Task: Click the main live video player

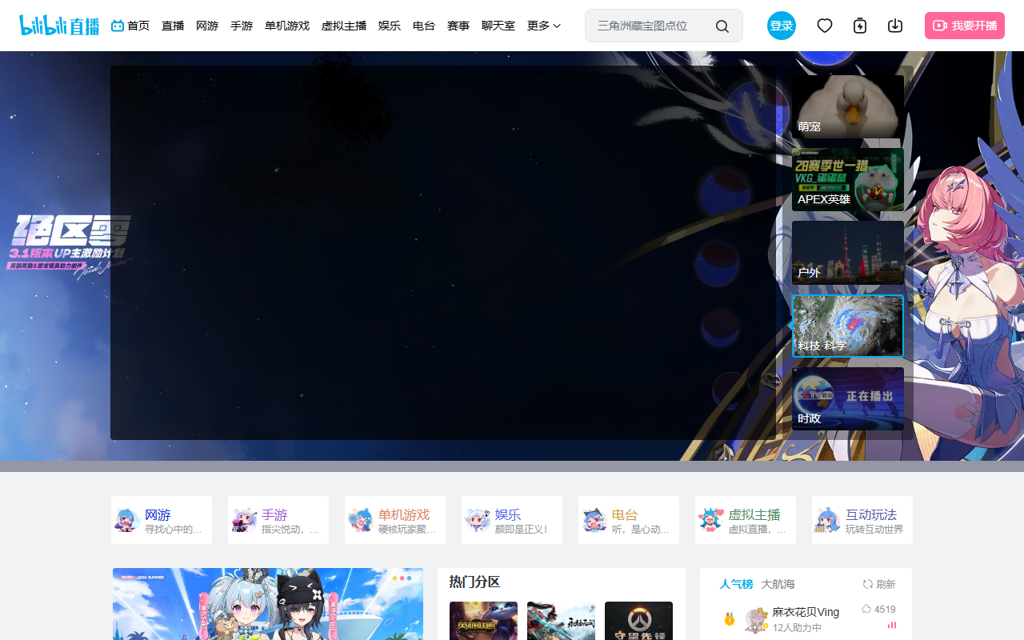Action: click(x=443, y=253)
